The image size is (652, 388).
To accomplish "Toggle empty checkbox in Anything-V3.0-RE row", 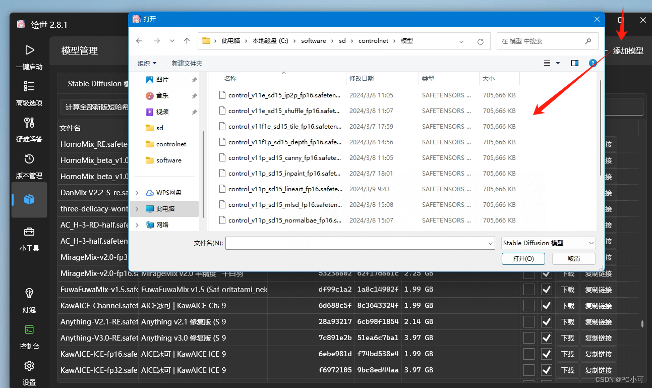I will (x=529, y=338).
